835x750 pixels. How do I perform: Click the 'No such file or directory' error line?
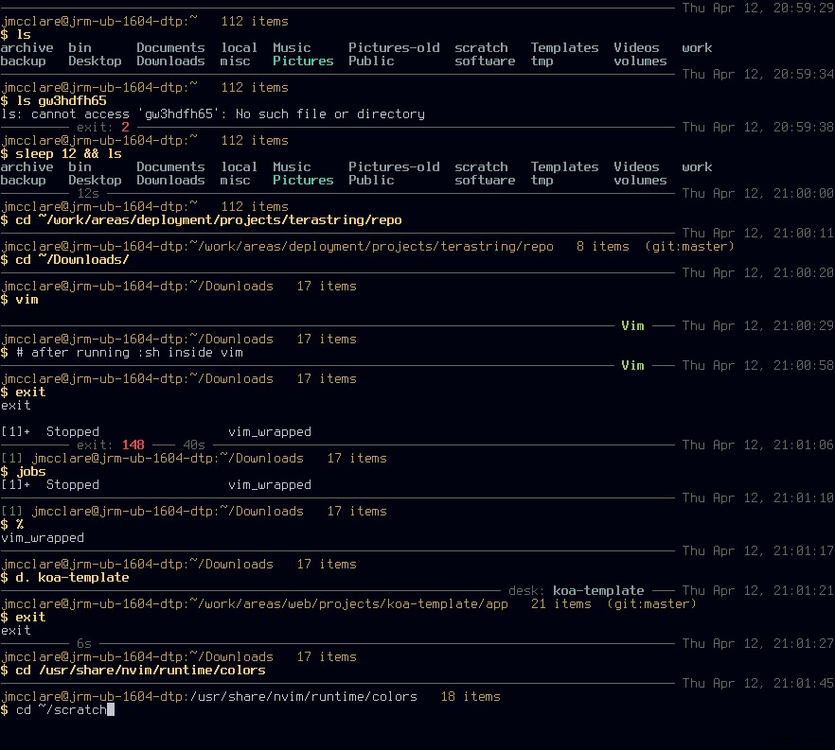pos(213,113)
